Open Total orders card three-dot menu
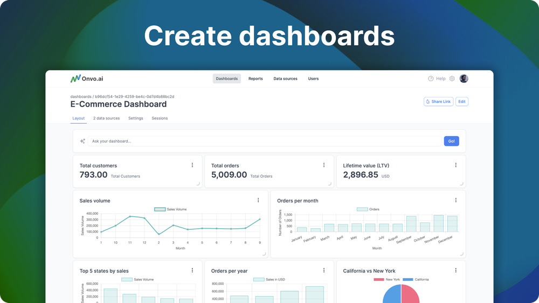The height and width of the screenshot is (303, 539). tap(324, 165)
